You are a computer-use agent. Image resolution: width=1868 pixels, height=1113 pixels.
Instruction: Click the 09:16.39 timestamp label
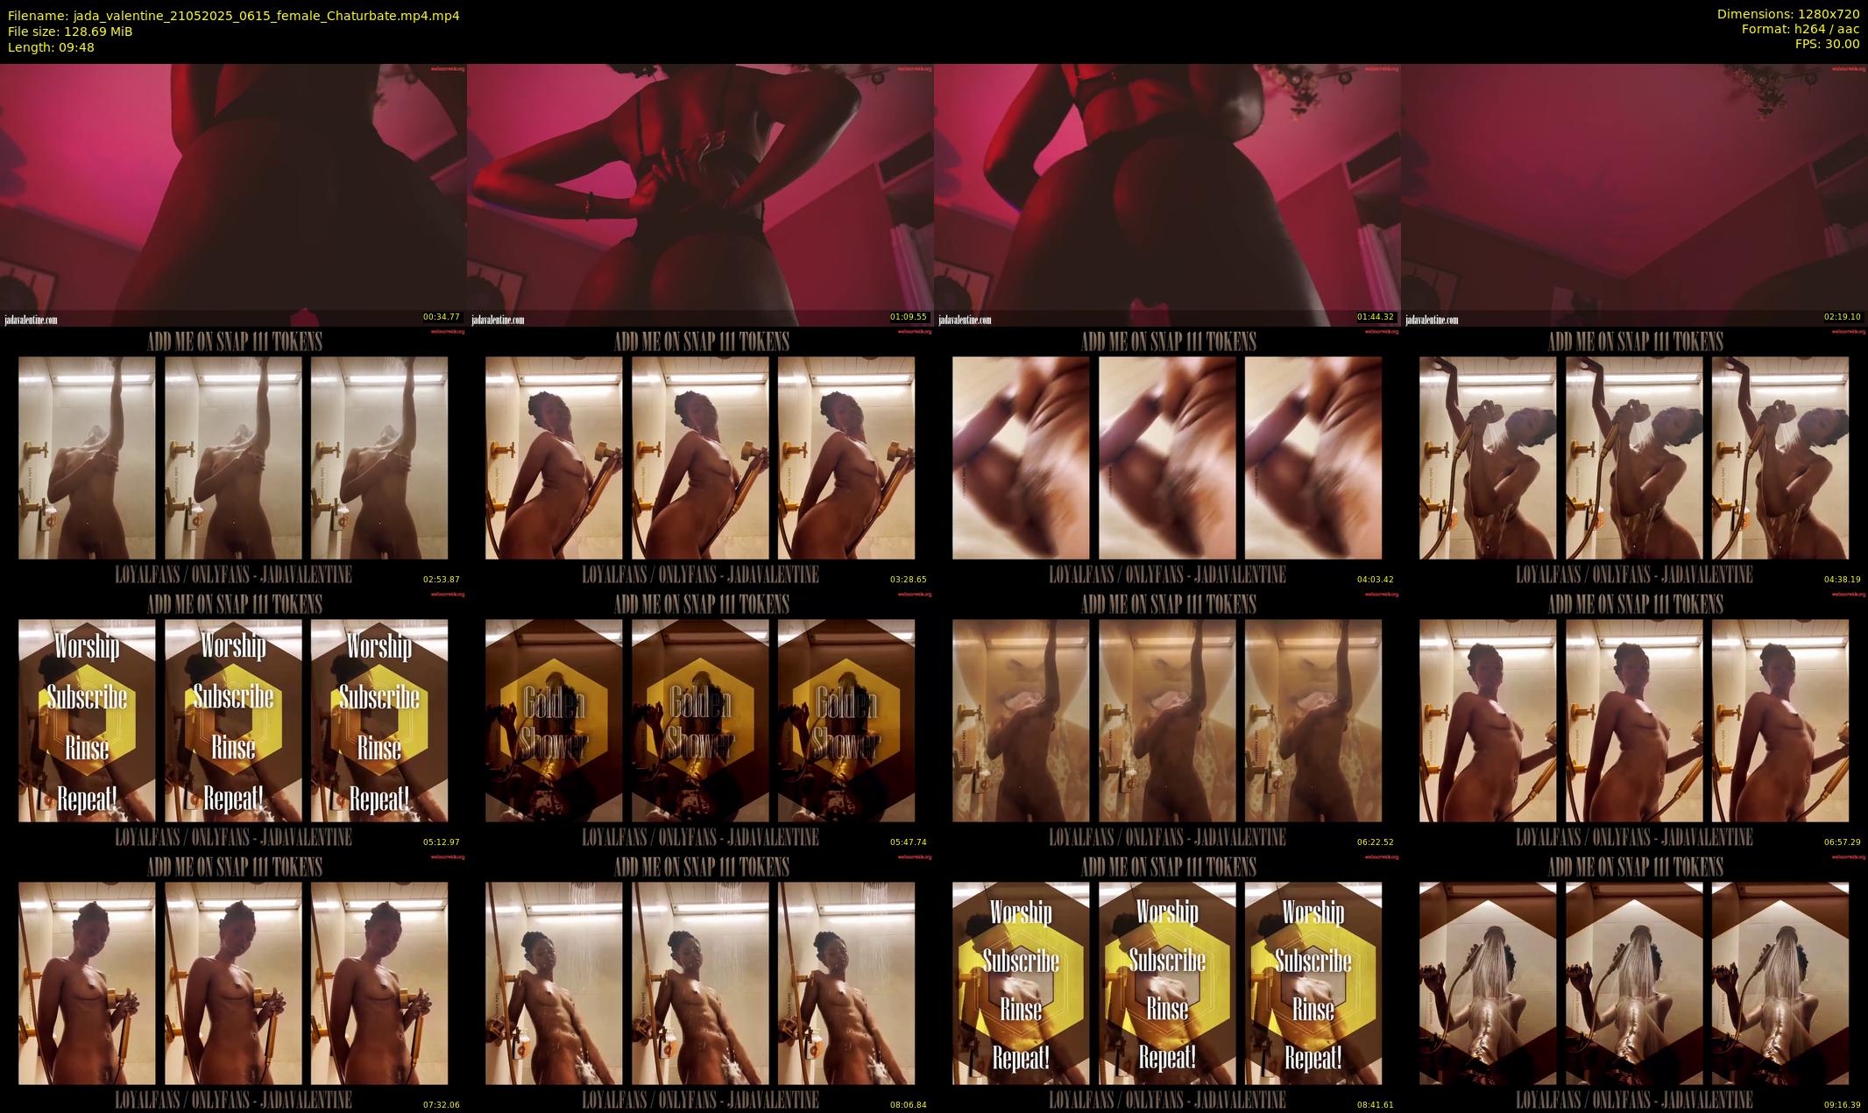tap(1842, 1105)
